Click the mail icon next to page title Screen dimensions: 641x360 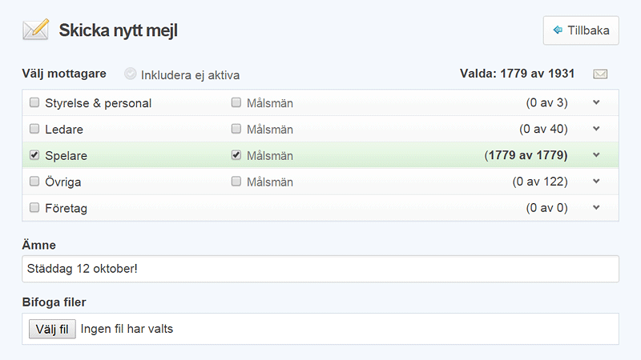click(35, 30)
